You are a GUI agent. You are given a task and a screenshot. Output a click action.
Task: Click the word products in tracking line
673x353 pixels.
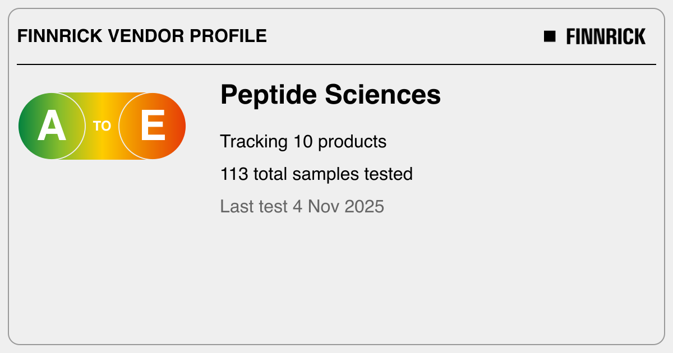click(x=352, y=142)
